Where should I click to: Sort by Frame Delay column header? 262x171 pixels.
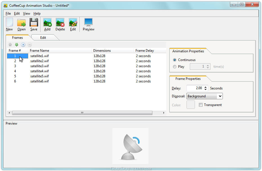tap(150, 51)
